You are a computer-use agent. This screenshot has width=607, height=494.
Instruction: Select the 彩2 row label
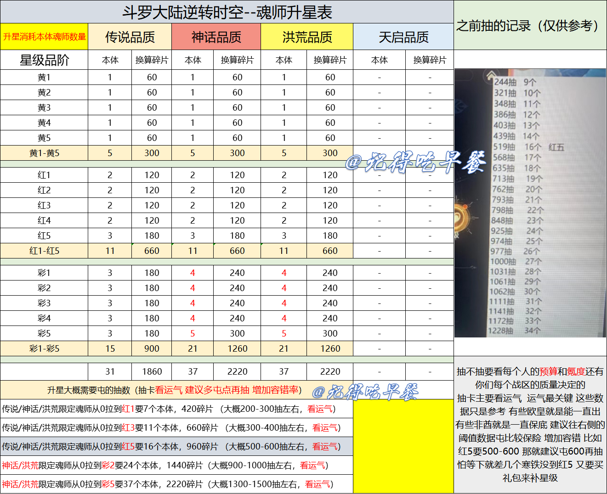click(44, 288)
